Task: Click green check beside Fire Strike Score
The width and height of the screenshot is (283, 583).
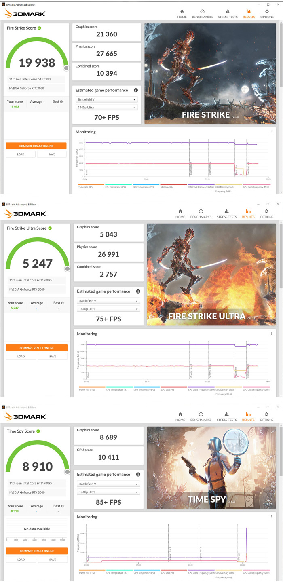Action: (39, 28)
